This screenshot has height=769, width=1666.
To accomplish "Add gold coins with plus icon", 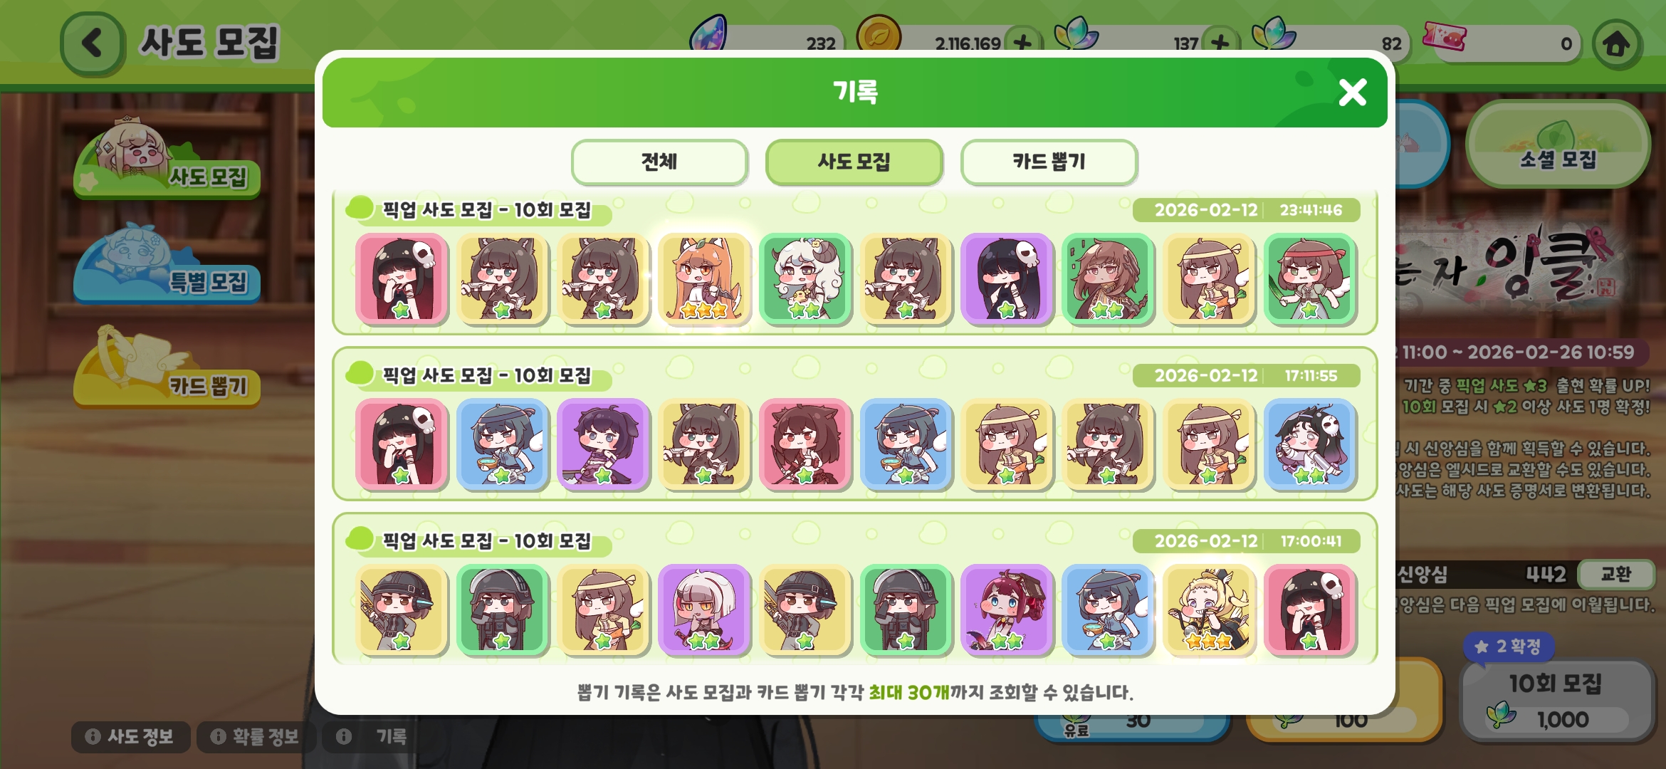I will coord(1022,43).
